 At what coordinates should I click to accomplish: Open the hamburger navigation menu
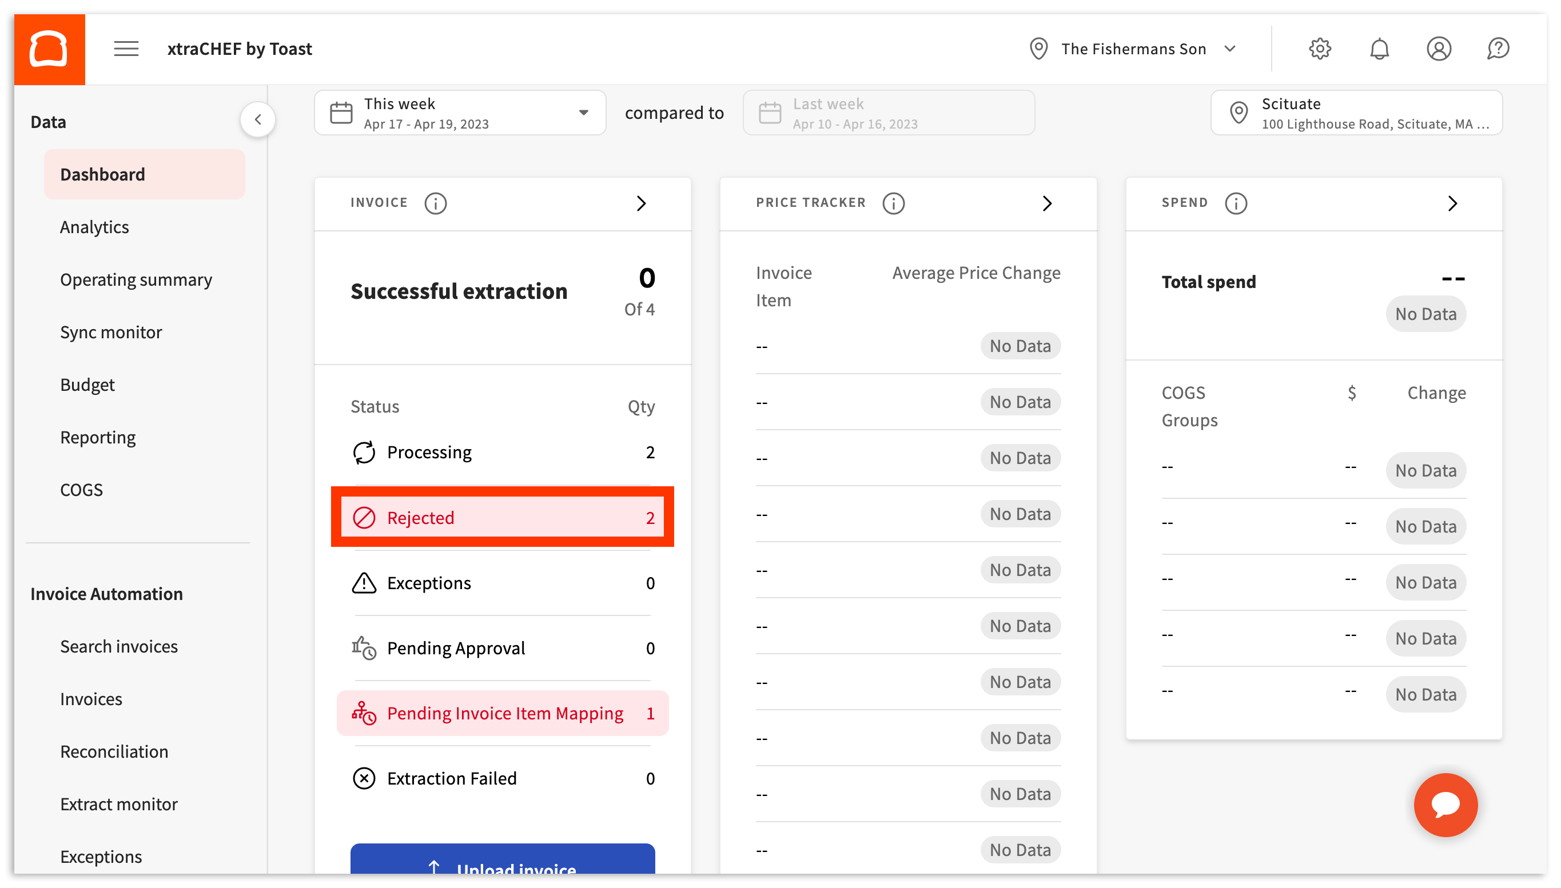click(x=126, y=48)
